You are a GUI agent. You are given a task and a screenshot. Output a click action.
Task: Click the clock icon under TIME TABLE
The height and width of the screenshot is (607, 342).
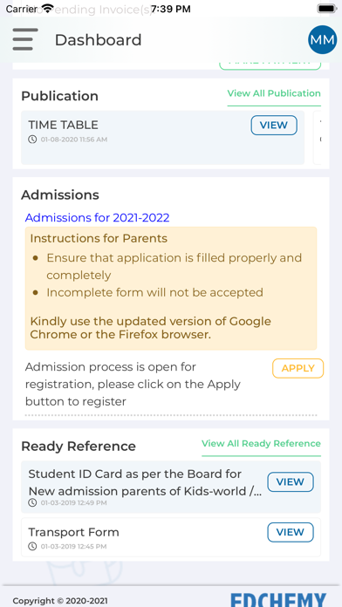[32, 140]
